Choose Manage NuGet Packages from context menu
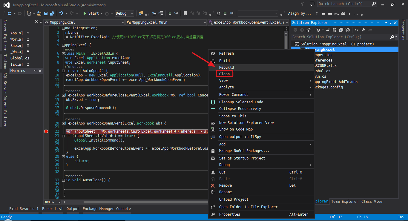The width and height of the screenshot is (408, 221). click(x=244, y=151)
